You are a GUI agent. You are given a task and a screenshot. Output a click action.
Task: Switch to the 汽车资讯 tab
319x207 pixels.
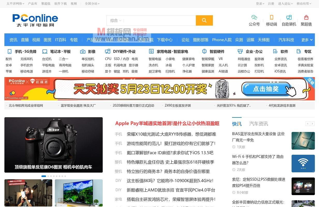259,124
